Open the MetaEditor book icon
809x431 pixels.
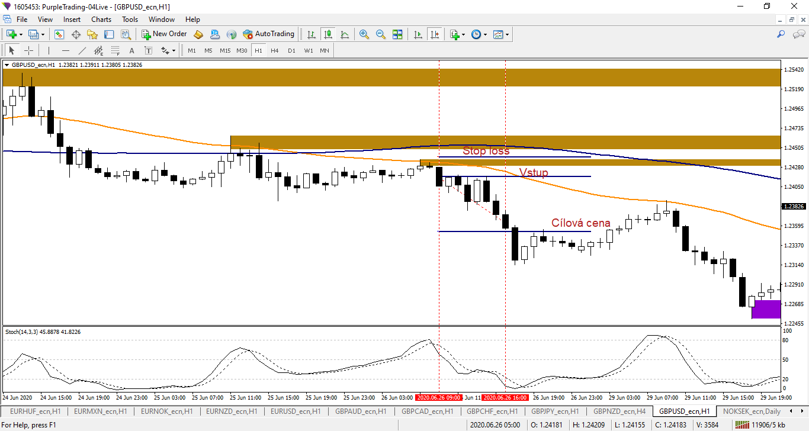[x=198, y=34]
